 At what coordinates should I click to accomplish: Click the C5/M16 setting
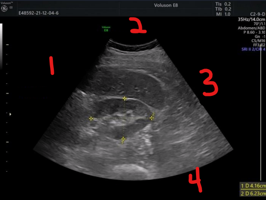(258, 41)
